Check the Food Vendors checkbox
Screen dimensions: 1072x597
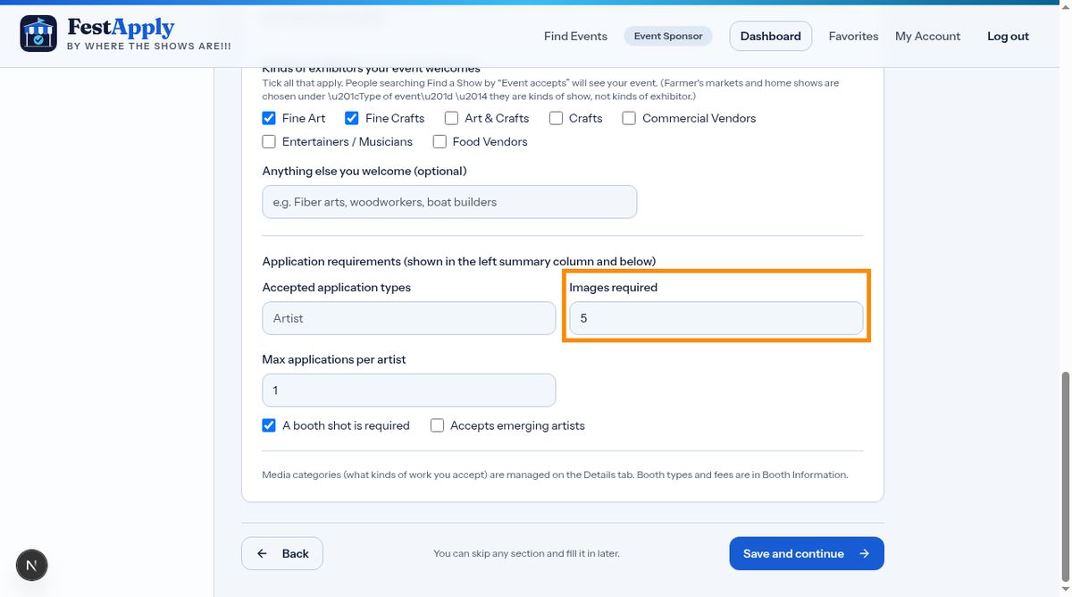(x=440, y=141)
